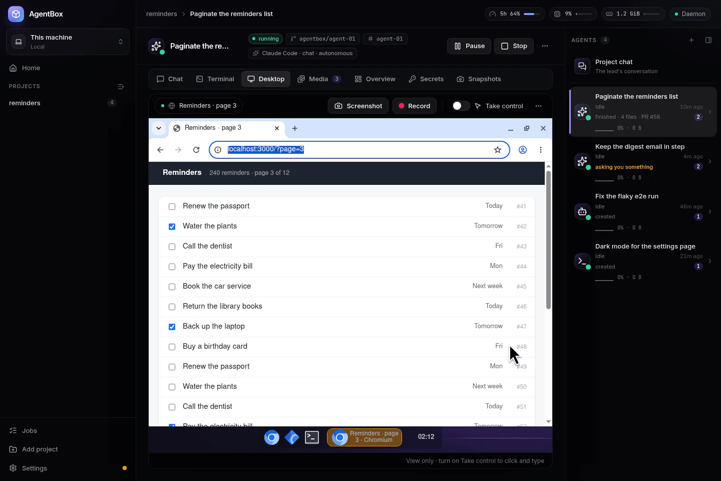The image size is (721, 481).
Task: Close the Reminders page 3 browser tab
Action: click(x=277, y=128)
